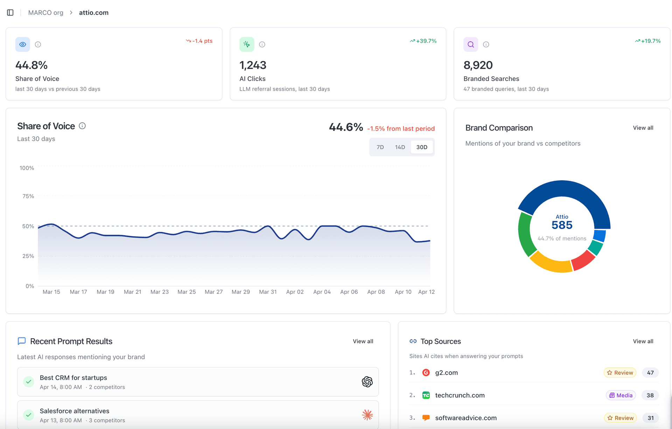672x429 pixels.
Task: Click the purple Branded Searches magnifier icon
Action: [471, 44]
